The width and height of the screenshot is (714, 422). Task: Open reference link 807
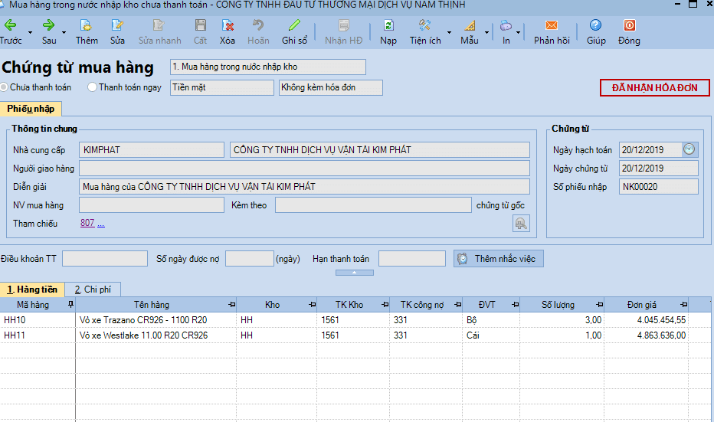click(x=87, y=223)
